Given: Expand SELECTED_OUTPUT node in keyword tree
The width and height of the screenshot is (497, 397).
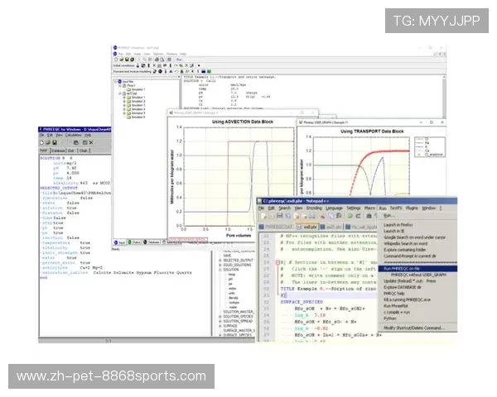Looking at the screenshot, I should pos(220,261).
